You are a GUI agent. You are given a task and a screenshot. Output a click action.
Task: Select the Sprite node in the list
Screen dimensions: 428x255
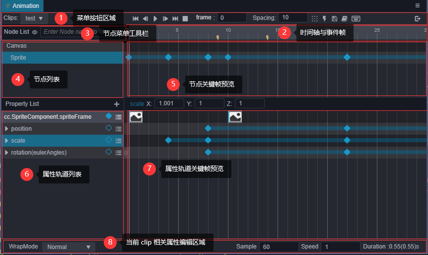tap(18, 58)
